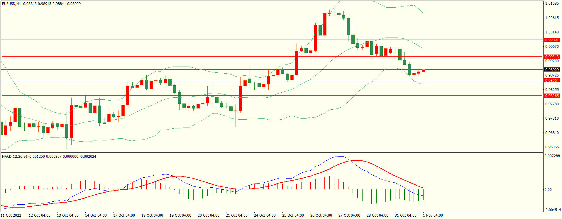Click the EURUSD,H4 chart title text

11,4
